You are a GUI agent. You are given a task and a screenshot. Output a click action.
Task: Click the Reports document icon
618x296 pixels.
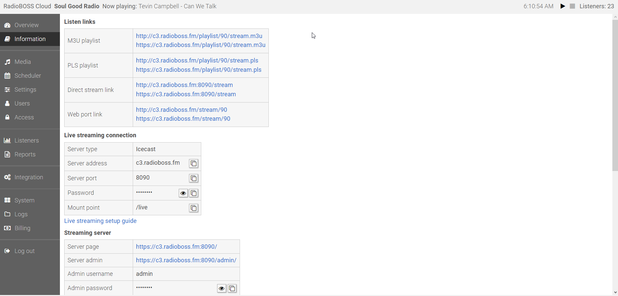click(7, 154)
